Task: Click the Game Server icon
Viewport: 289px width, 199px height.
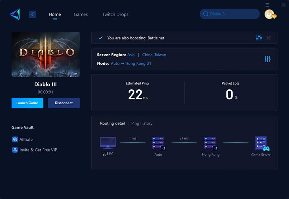Action: (262, 143)
